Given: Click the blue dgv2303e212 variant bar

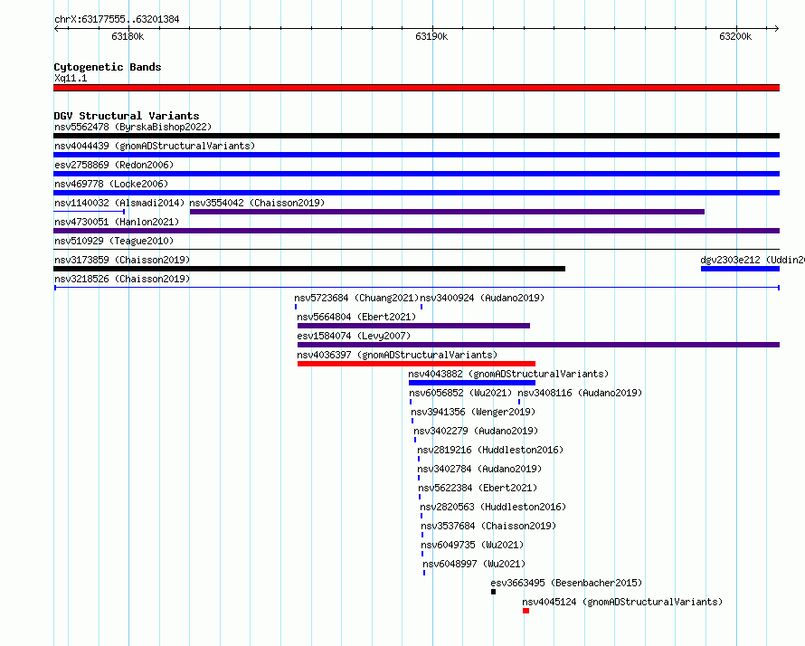Looking at the screenshot, I should [x=740, y=269].
